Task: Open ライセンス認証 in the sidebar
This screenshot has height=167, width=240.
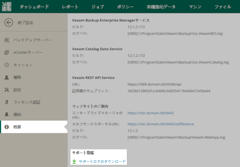Action: [x=34, y=102]
